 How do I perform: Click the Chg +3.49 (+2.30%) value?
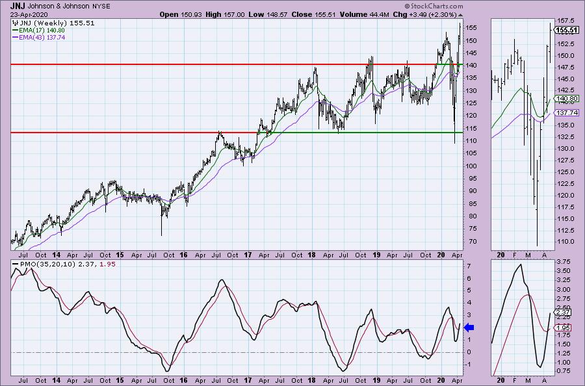[425, 14]
